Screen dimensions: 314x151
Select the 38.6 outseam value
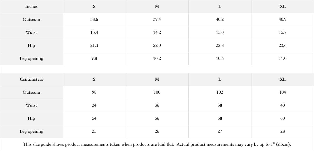[94, 20]
